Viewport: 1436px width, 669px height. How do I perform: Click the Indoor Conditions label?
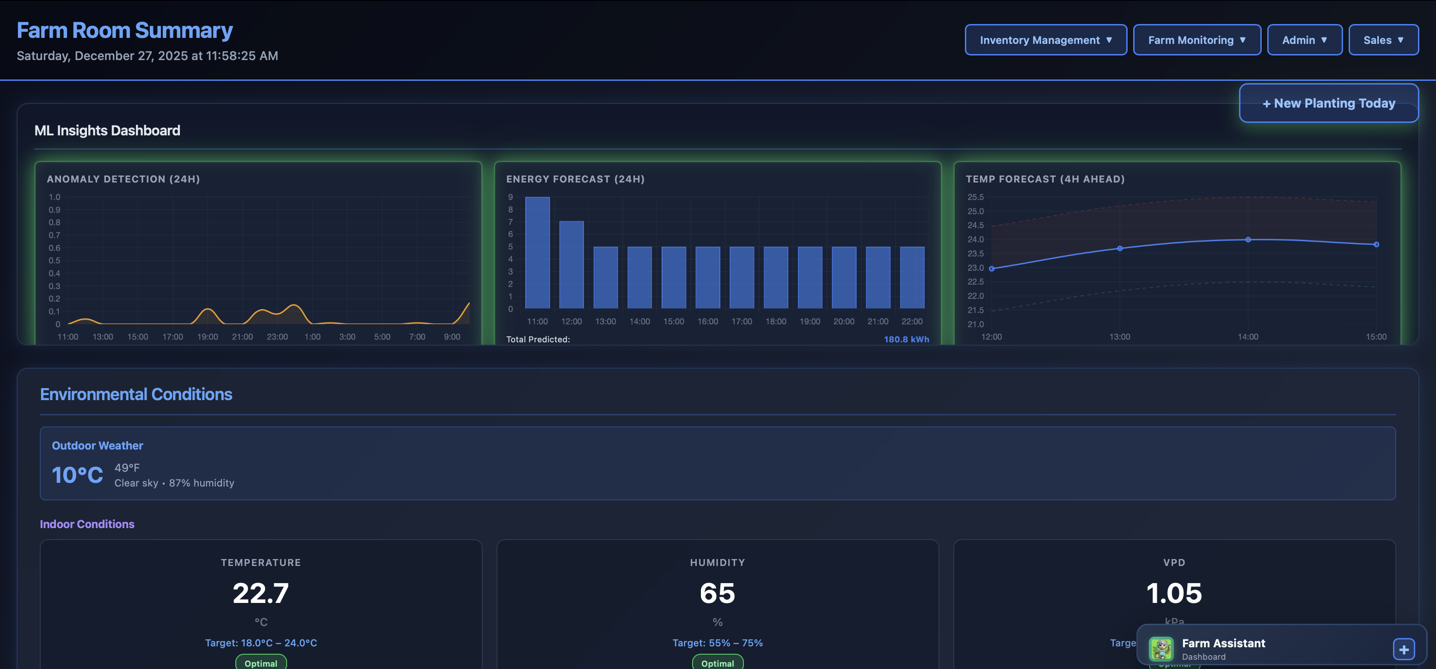(87, 524)
